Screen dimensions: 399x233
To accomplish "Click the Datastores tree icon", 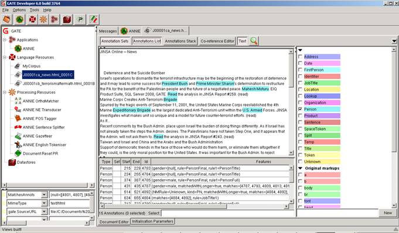I will click(12, 162).
